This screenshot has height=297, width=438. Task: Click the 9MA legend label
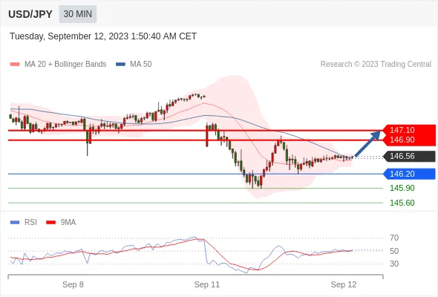click(68, 223)
